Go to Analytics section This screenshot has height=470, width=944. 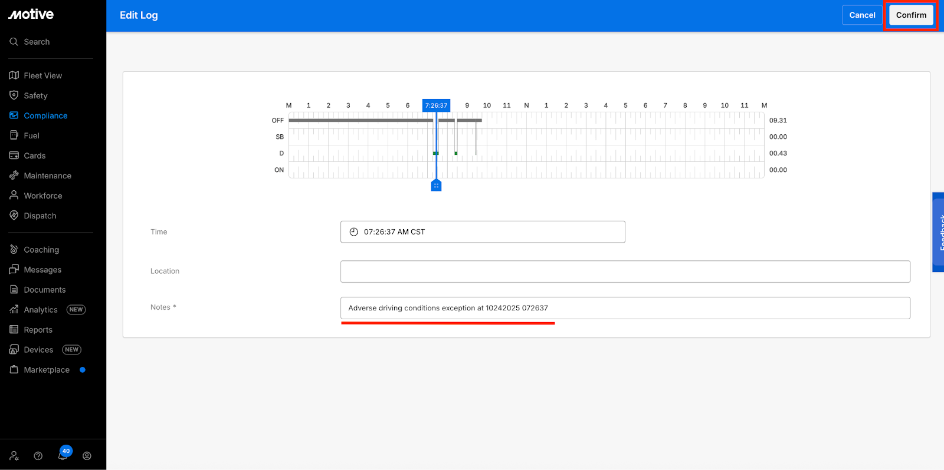coord(40,310)
